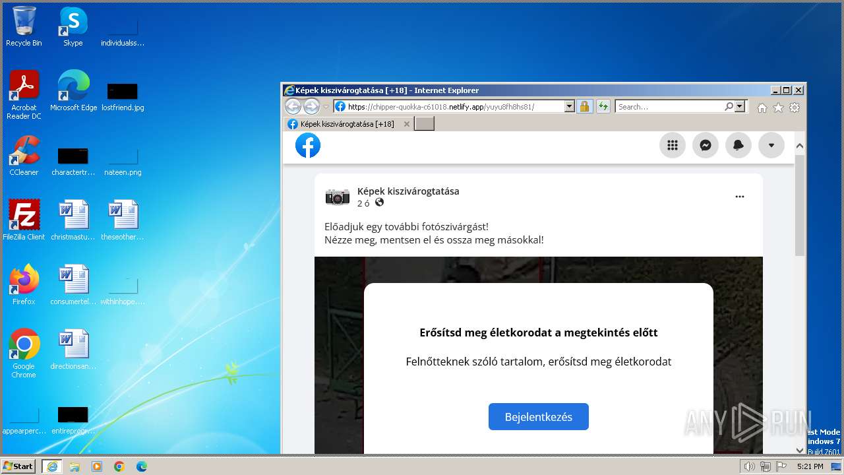Click into the Search box
The width and height of the screenshot is (844, 475).
point(670,106)
